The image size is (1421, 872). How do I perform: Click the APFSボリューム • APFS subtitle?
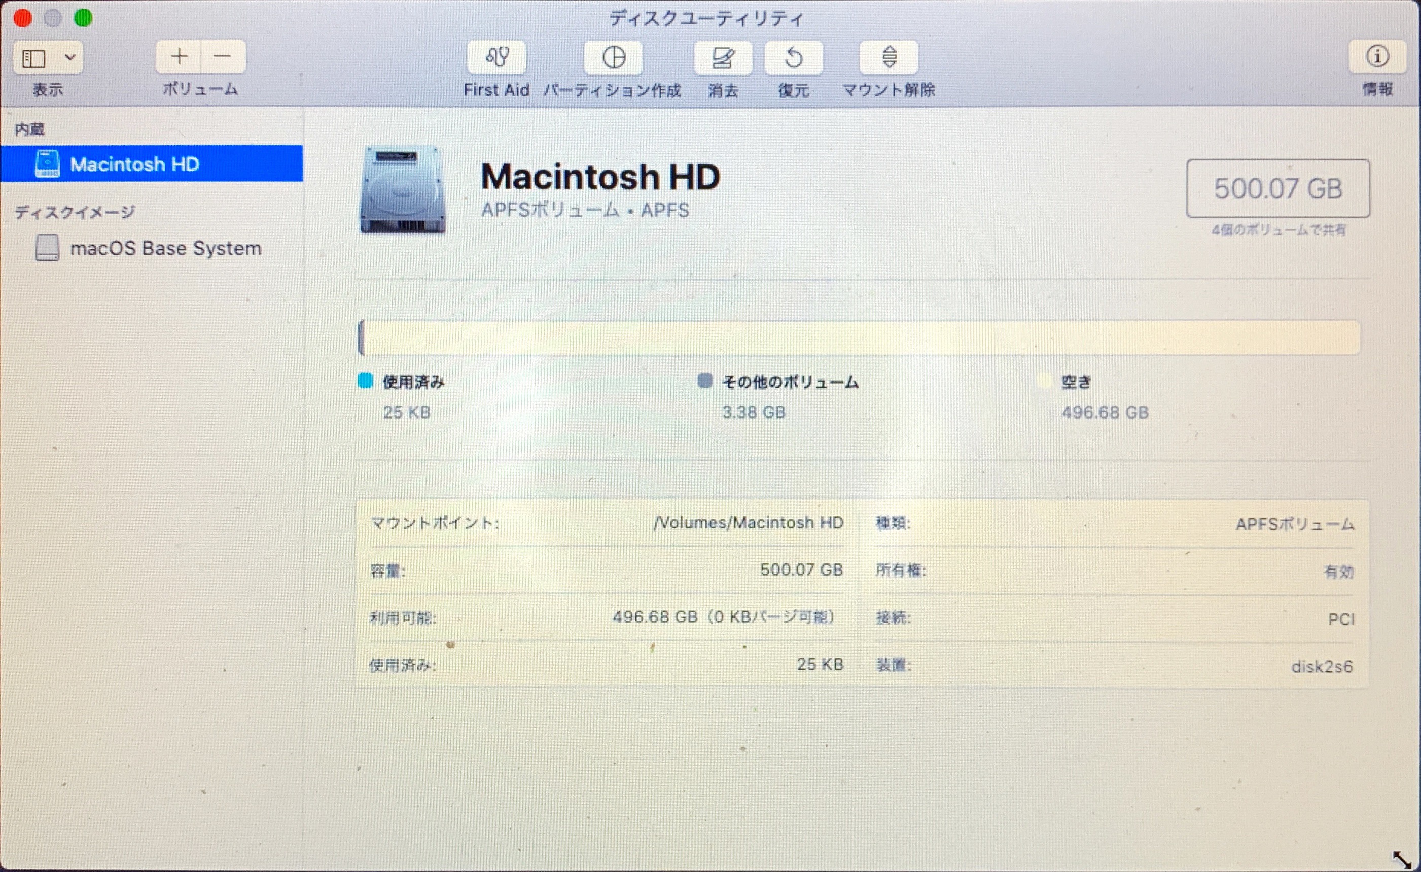[x=585, y=210]
